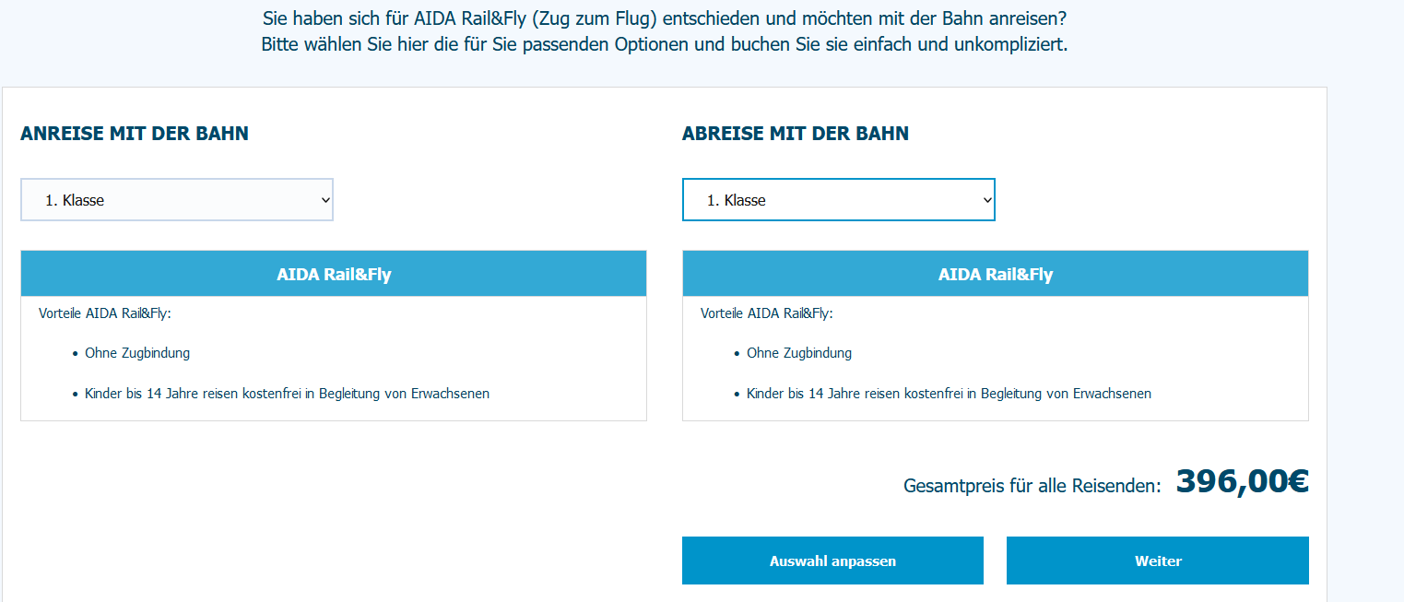The image size is (1404, 602).
Task: Click Vorteile AIDA Rail&Fly text in Anreise box
Action: pos(105,313)
